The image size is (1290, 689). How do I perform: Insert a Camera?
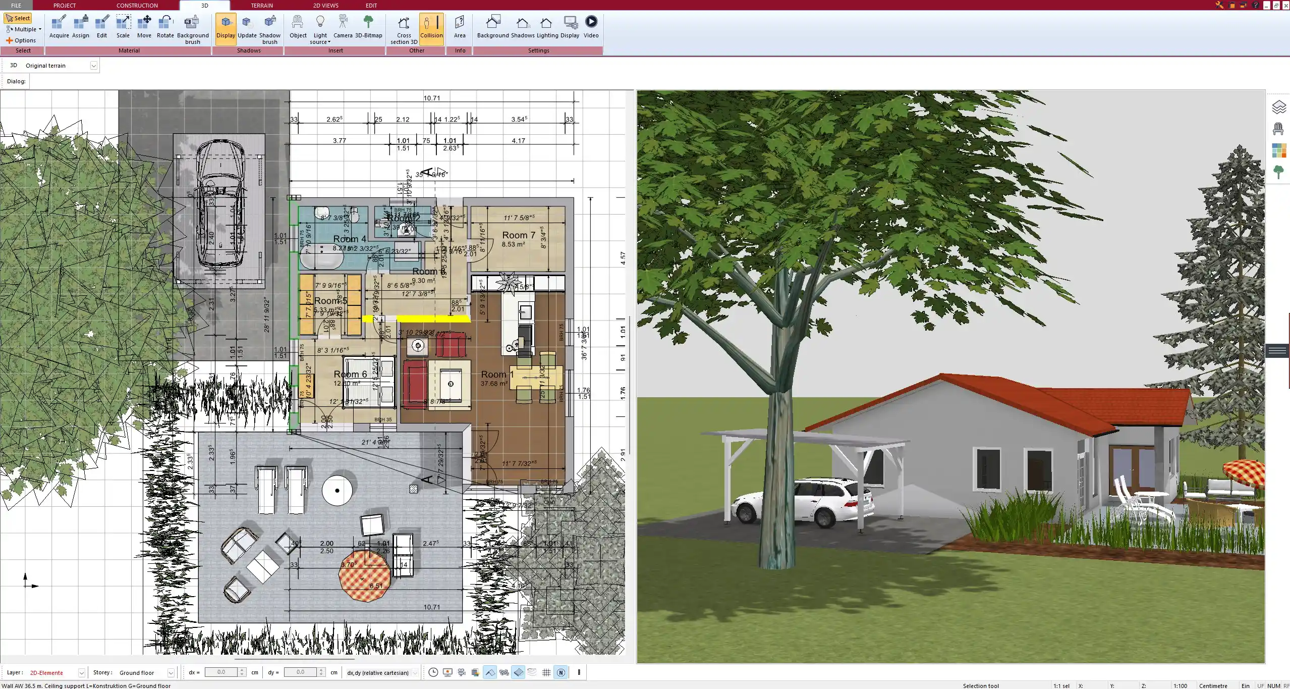point(343,27)
